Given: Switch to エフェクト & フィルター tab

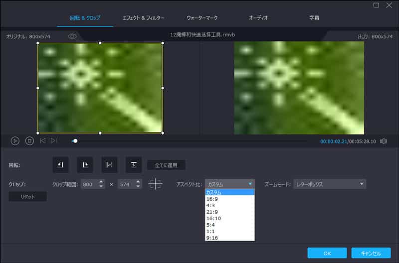Looking at the screenshot, I should click(x=143, y=18).
